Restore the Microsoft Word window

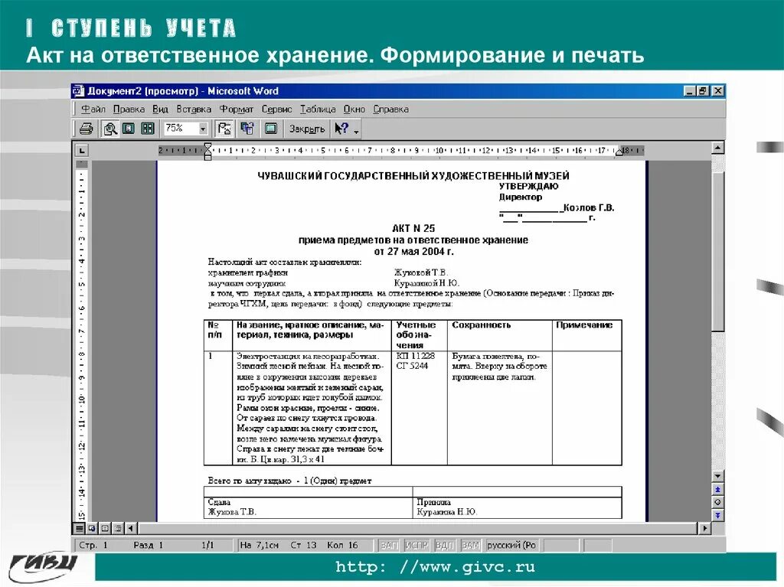coord(703,91)
